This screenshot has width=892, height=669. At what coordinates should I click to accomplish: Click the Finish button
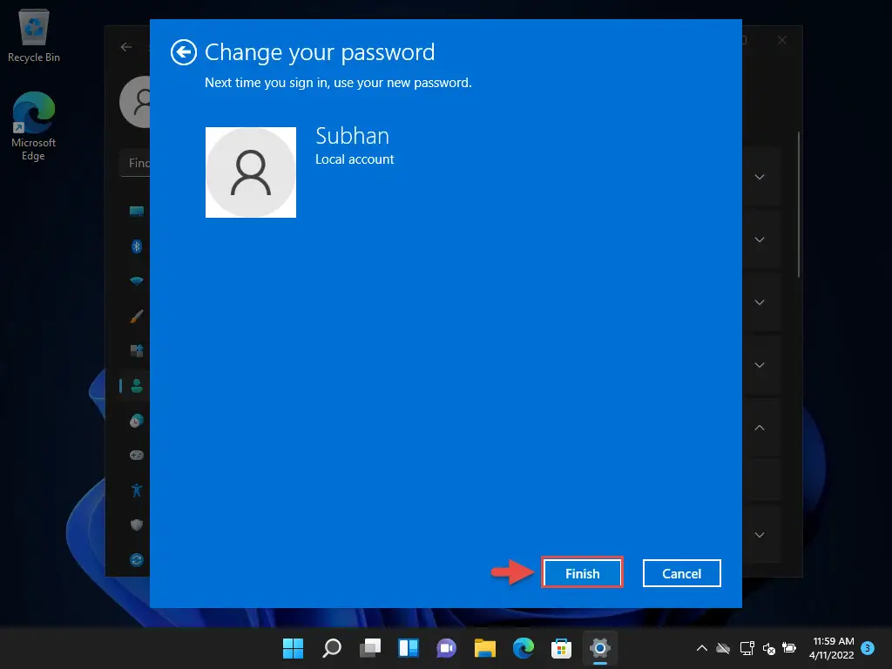tap(582, 573)
